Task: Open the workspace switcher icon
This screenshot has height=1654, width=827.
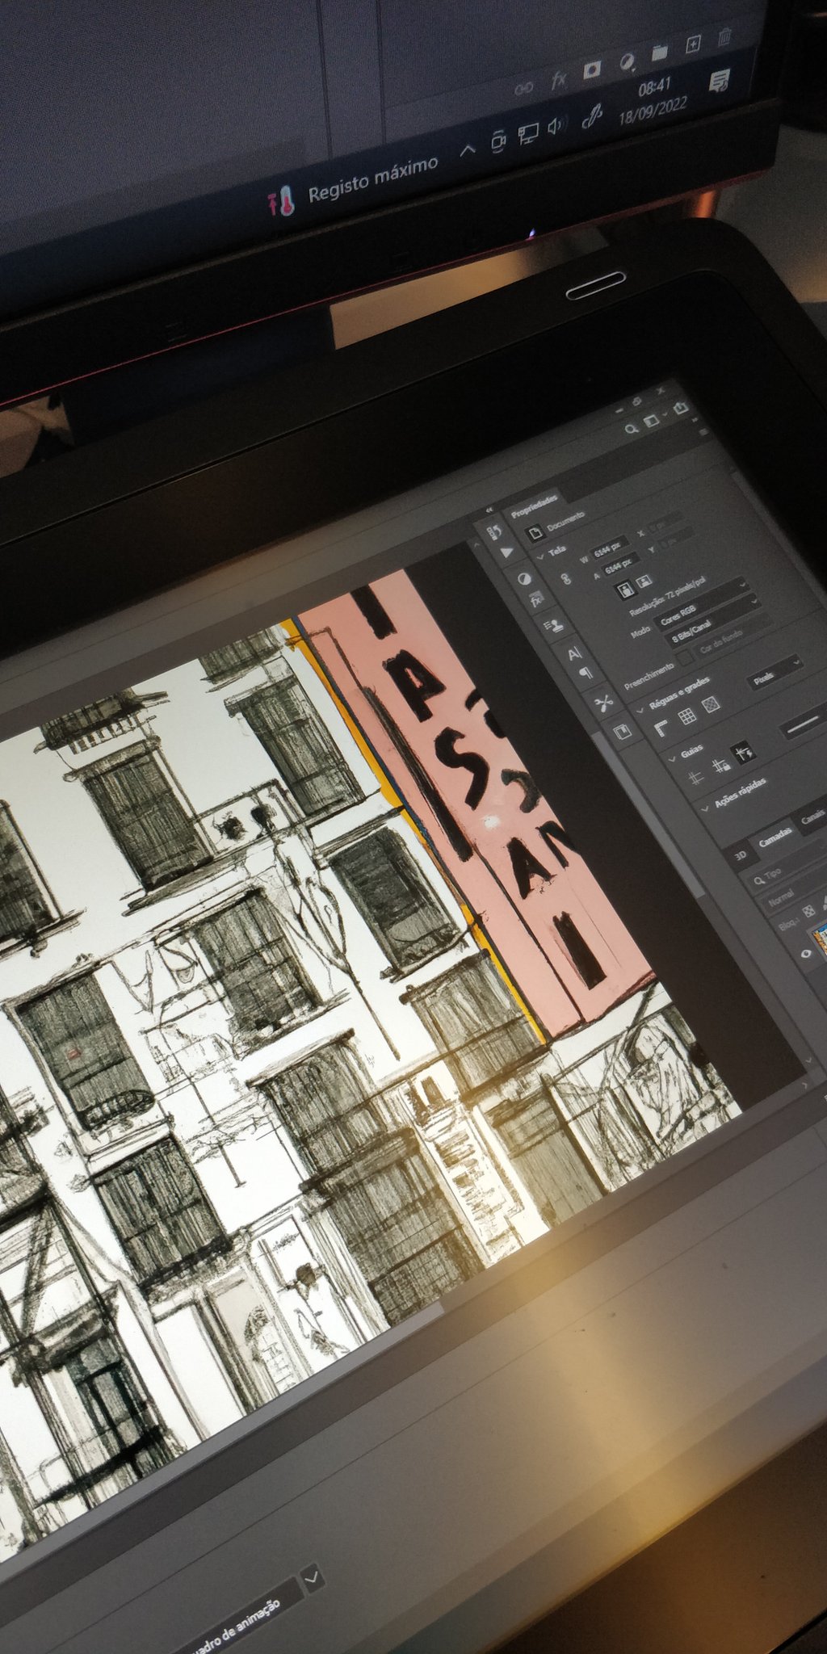Action: pos(653,421)
